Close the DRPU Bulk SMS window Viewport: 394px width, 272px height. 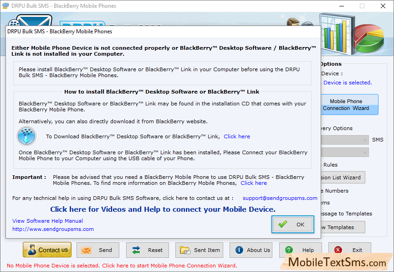(383, 6)
